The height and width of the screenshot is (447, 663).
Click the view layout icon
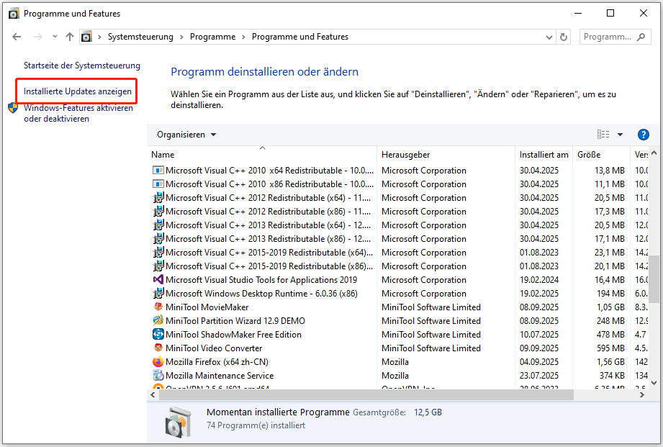pyautogui.click(x=603, y=135)
